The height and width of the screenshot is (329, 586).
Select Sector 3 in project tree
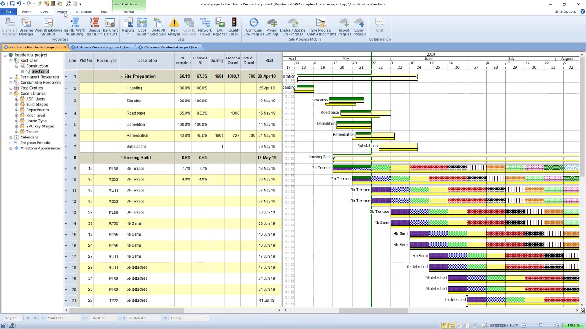[x=40, y=72]
